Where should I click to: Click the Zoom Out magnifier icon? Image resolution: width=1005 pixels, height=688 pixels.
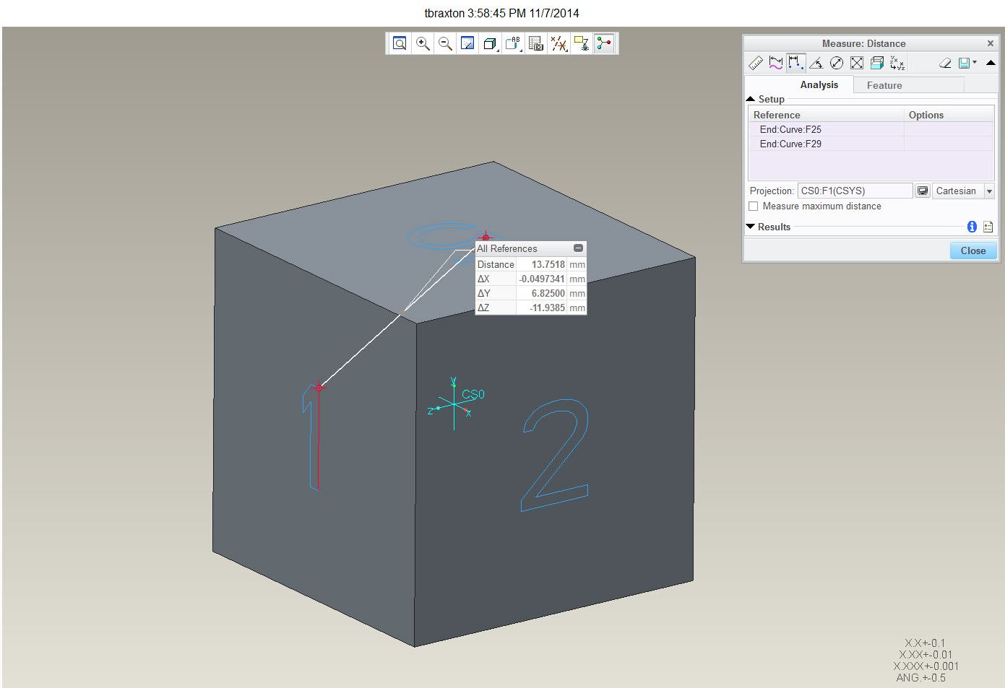pyautogui.click(x=445, y=43)
